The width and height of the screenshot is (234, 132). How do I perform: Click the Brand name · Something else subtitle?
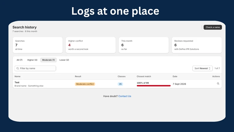[x=29, y=86]
